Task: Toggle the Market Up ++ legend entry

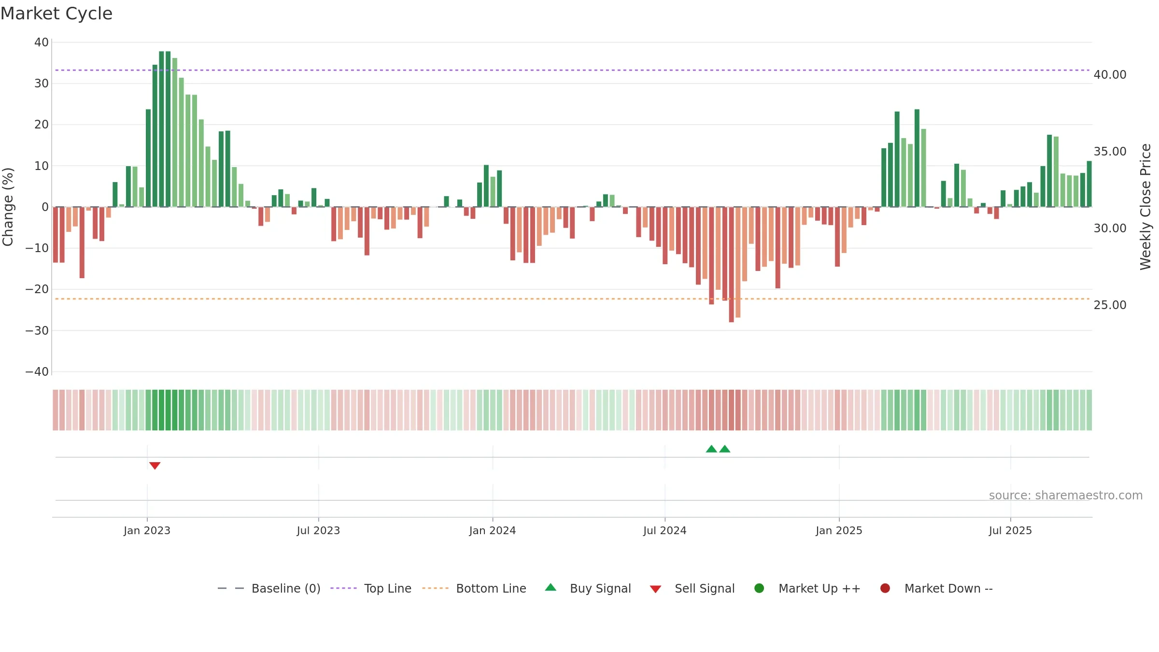Action: 807,588
